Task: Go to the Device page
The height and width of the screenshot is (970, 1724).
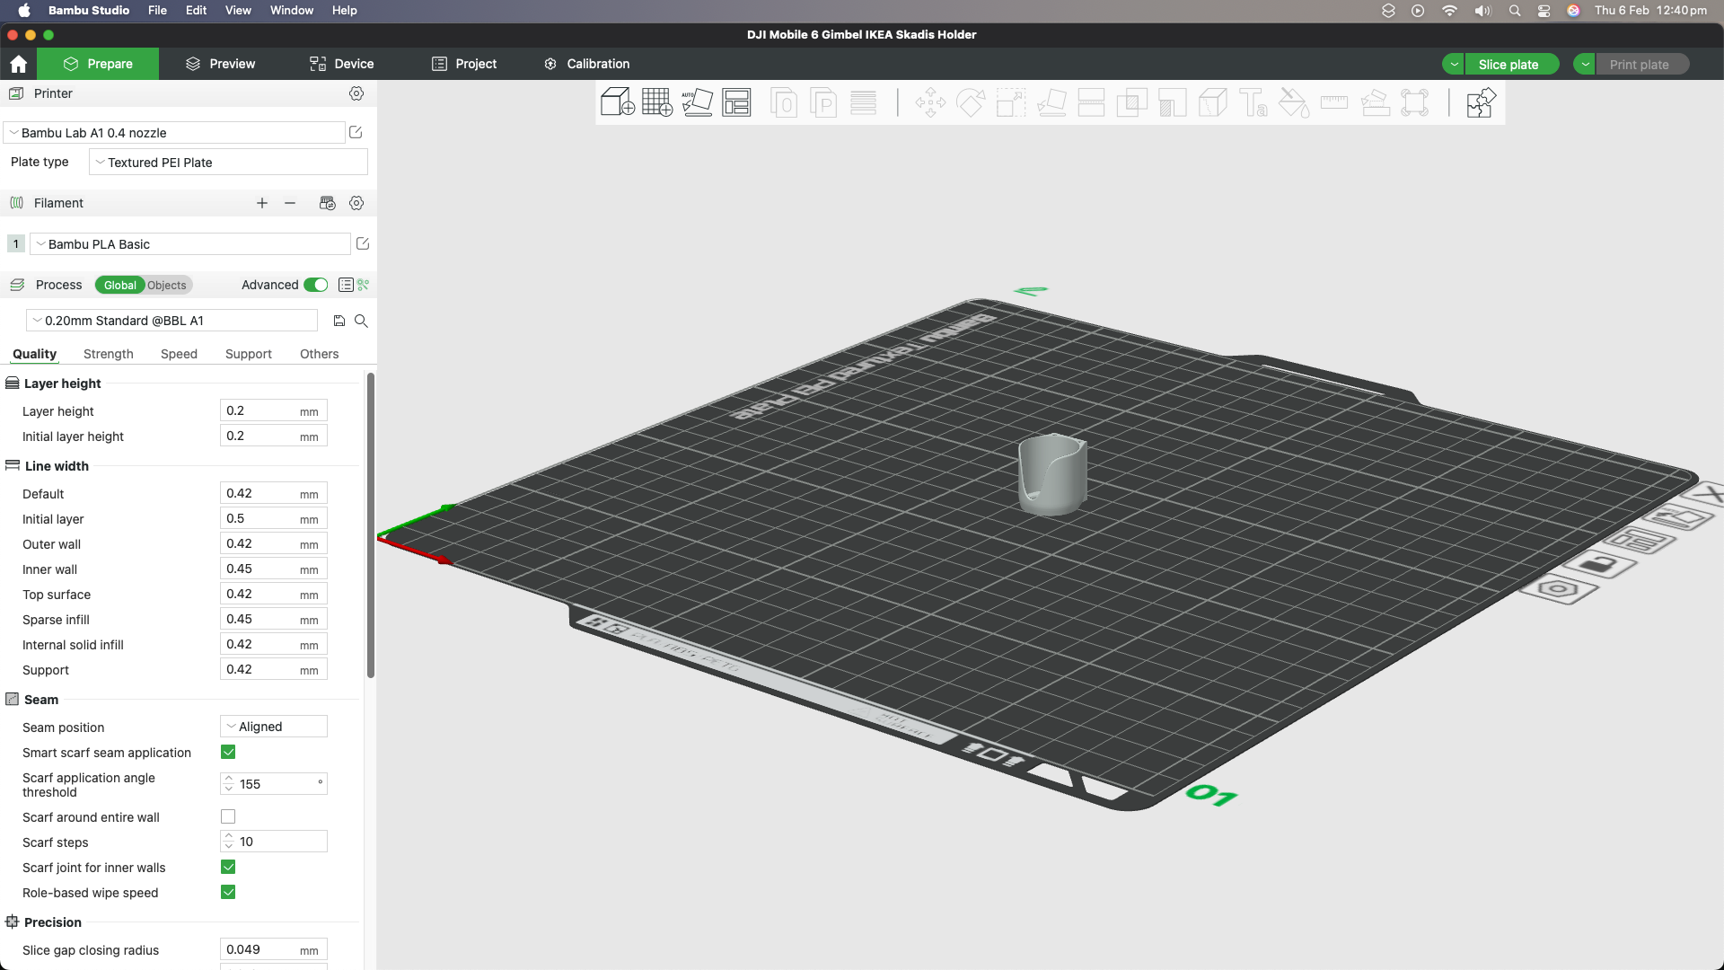Action: click(x=341, y=64)
